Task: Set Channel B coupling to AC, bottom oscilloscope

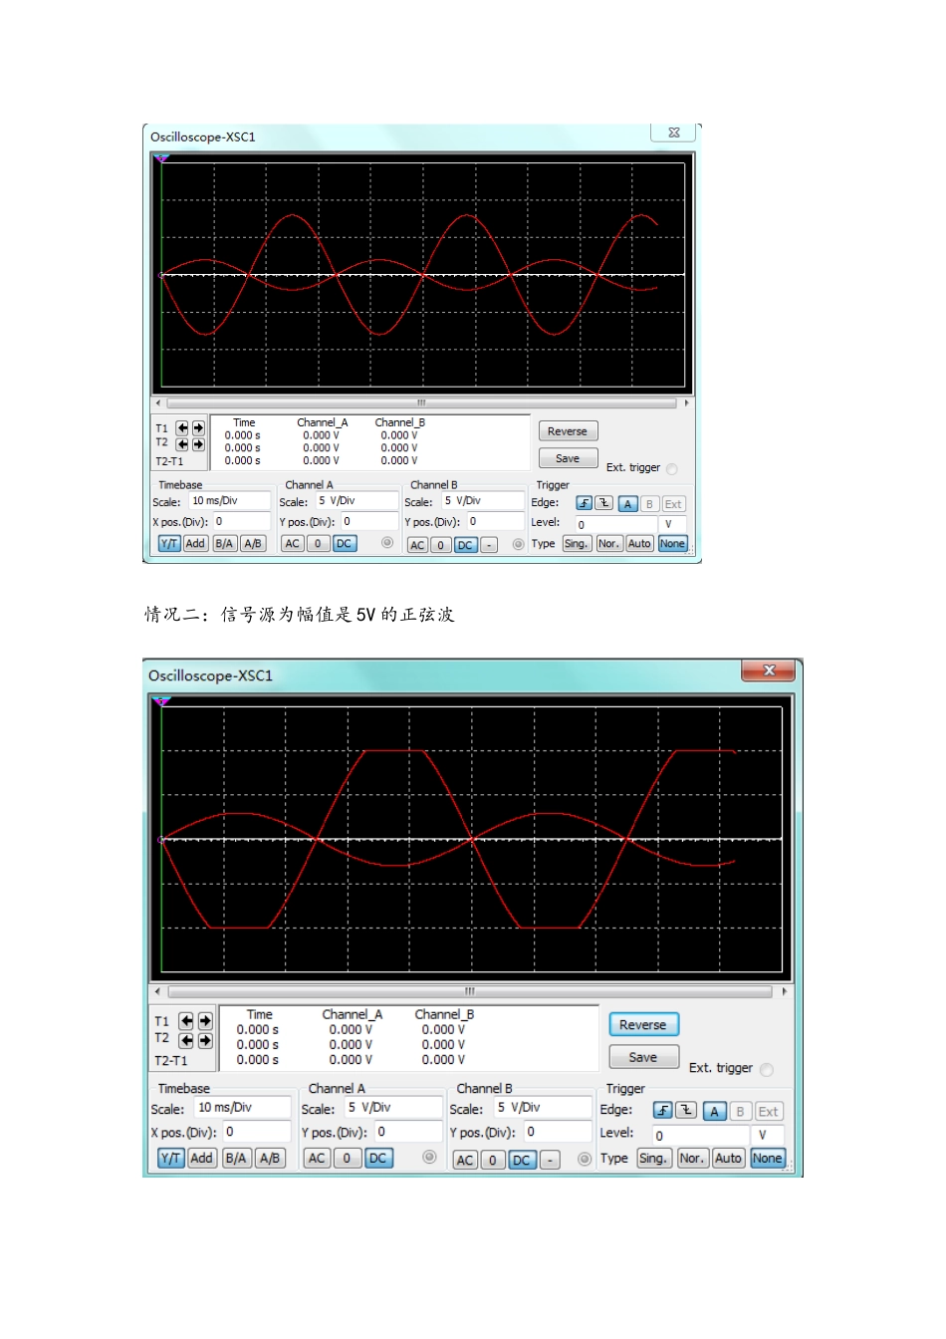Action: pyautogui.click(x=465, y=1161)
